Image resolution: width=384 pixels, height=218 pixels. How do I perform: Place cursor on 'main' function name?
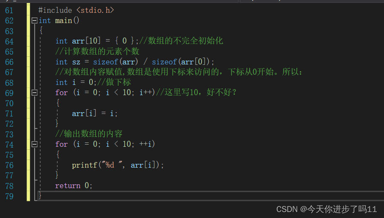pyautogui.click(x=63, y=20)
